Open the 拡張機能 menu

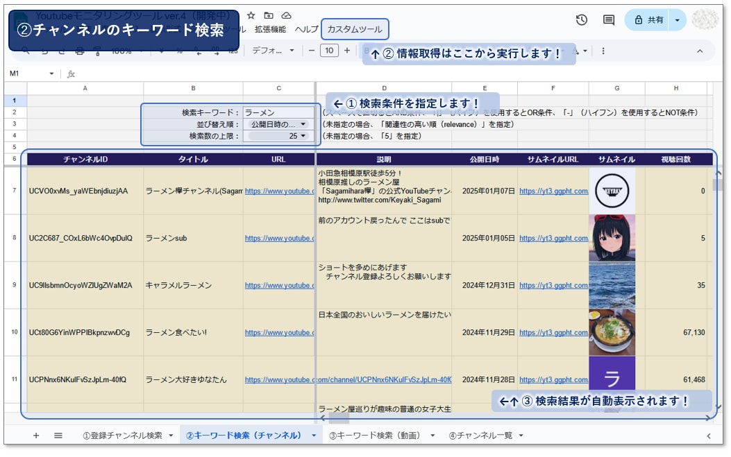coord(271,29)
